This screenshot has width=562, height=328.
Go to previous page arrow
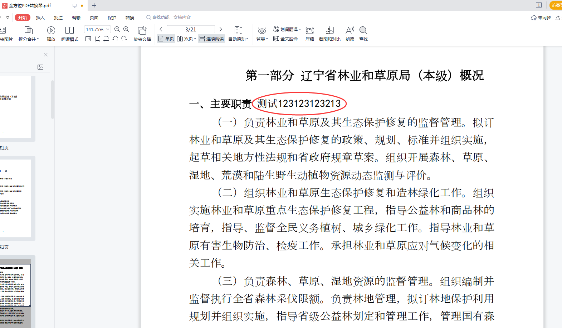click(161, 29)
